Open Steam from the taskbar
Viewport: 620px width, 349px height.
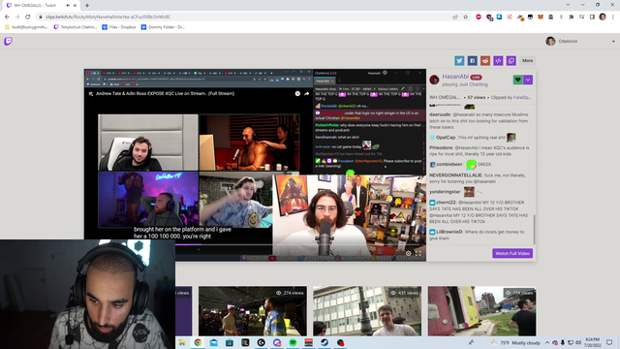click(325, 342)
